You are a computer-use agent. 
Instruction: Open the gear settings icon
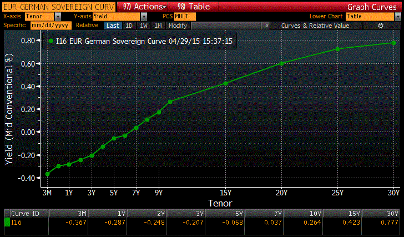point(380,26)
